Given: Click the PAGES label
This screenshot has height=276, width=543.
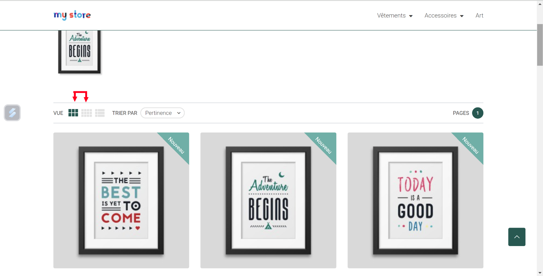Looking at the screenshot, I should point(461,113).
